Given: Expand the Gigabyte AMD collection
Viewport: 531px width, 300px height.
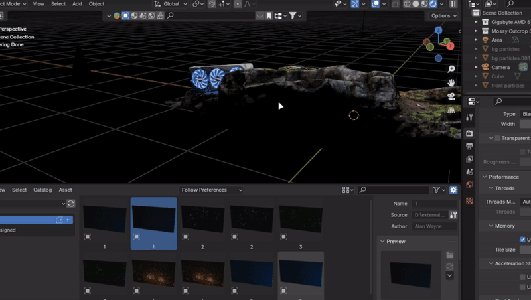Looking at the screenshot, I should [x=476, y=22].
